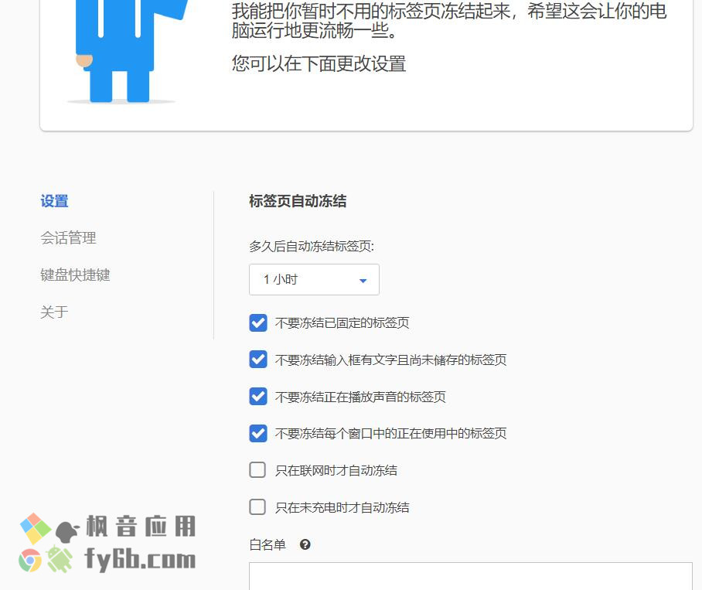Screen dimensions: 702x590
Task: Go to the 关于 page
Action: 54,312
